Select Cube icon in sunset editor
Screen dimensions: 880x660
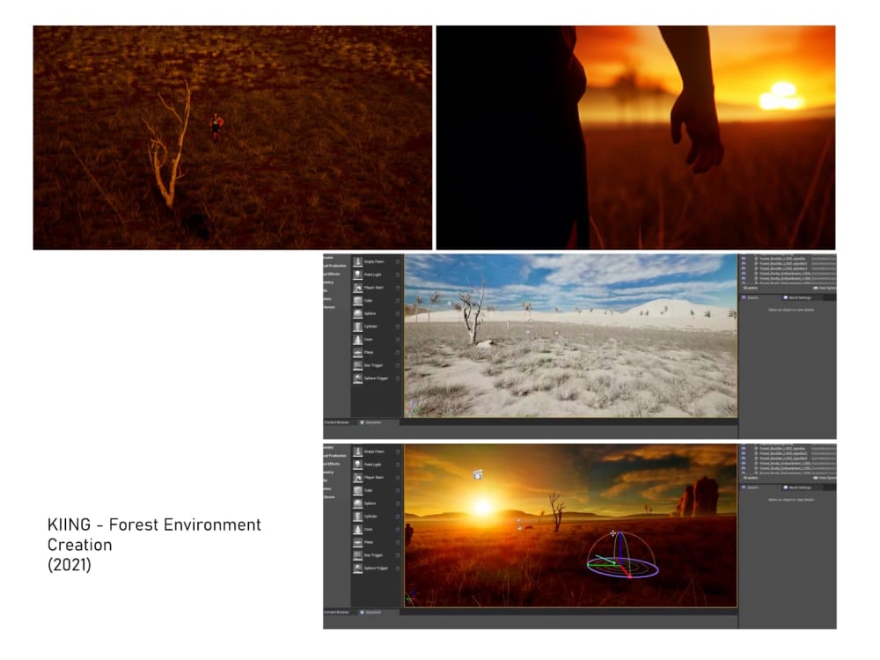357,490
